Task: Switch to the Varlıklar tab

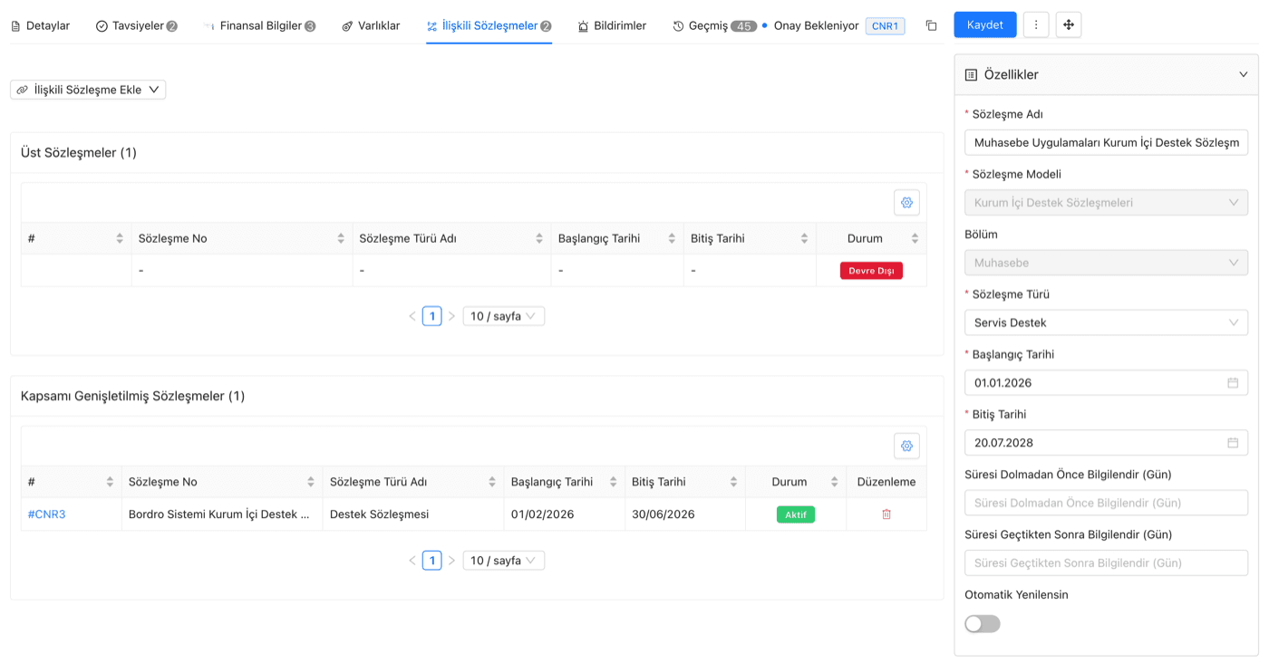Action: [371, 25]
